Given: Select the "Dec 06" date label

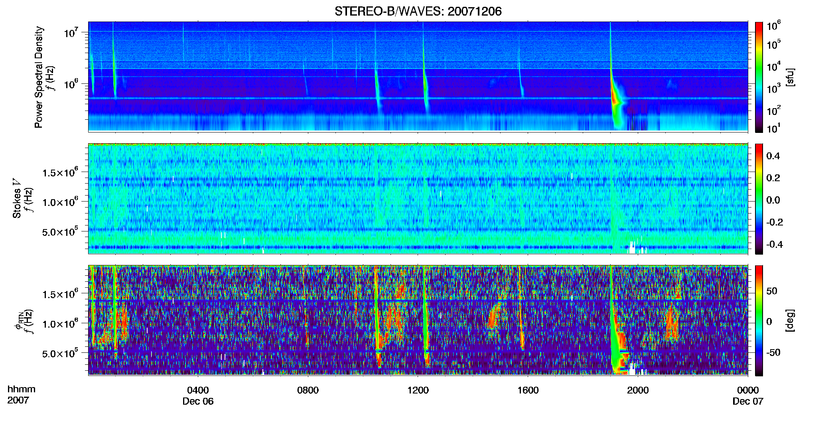Looking at the screenshot, I should pos(198,401).
